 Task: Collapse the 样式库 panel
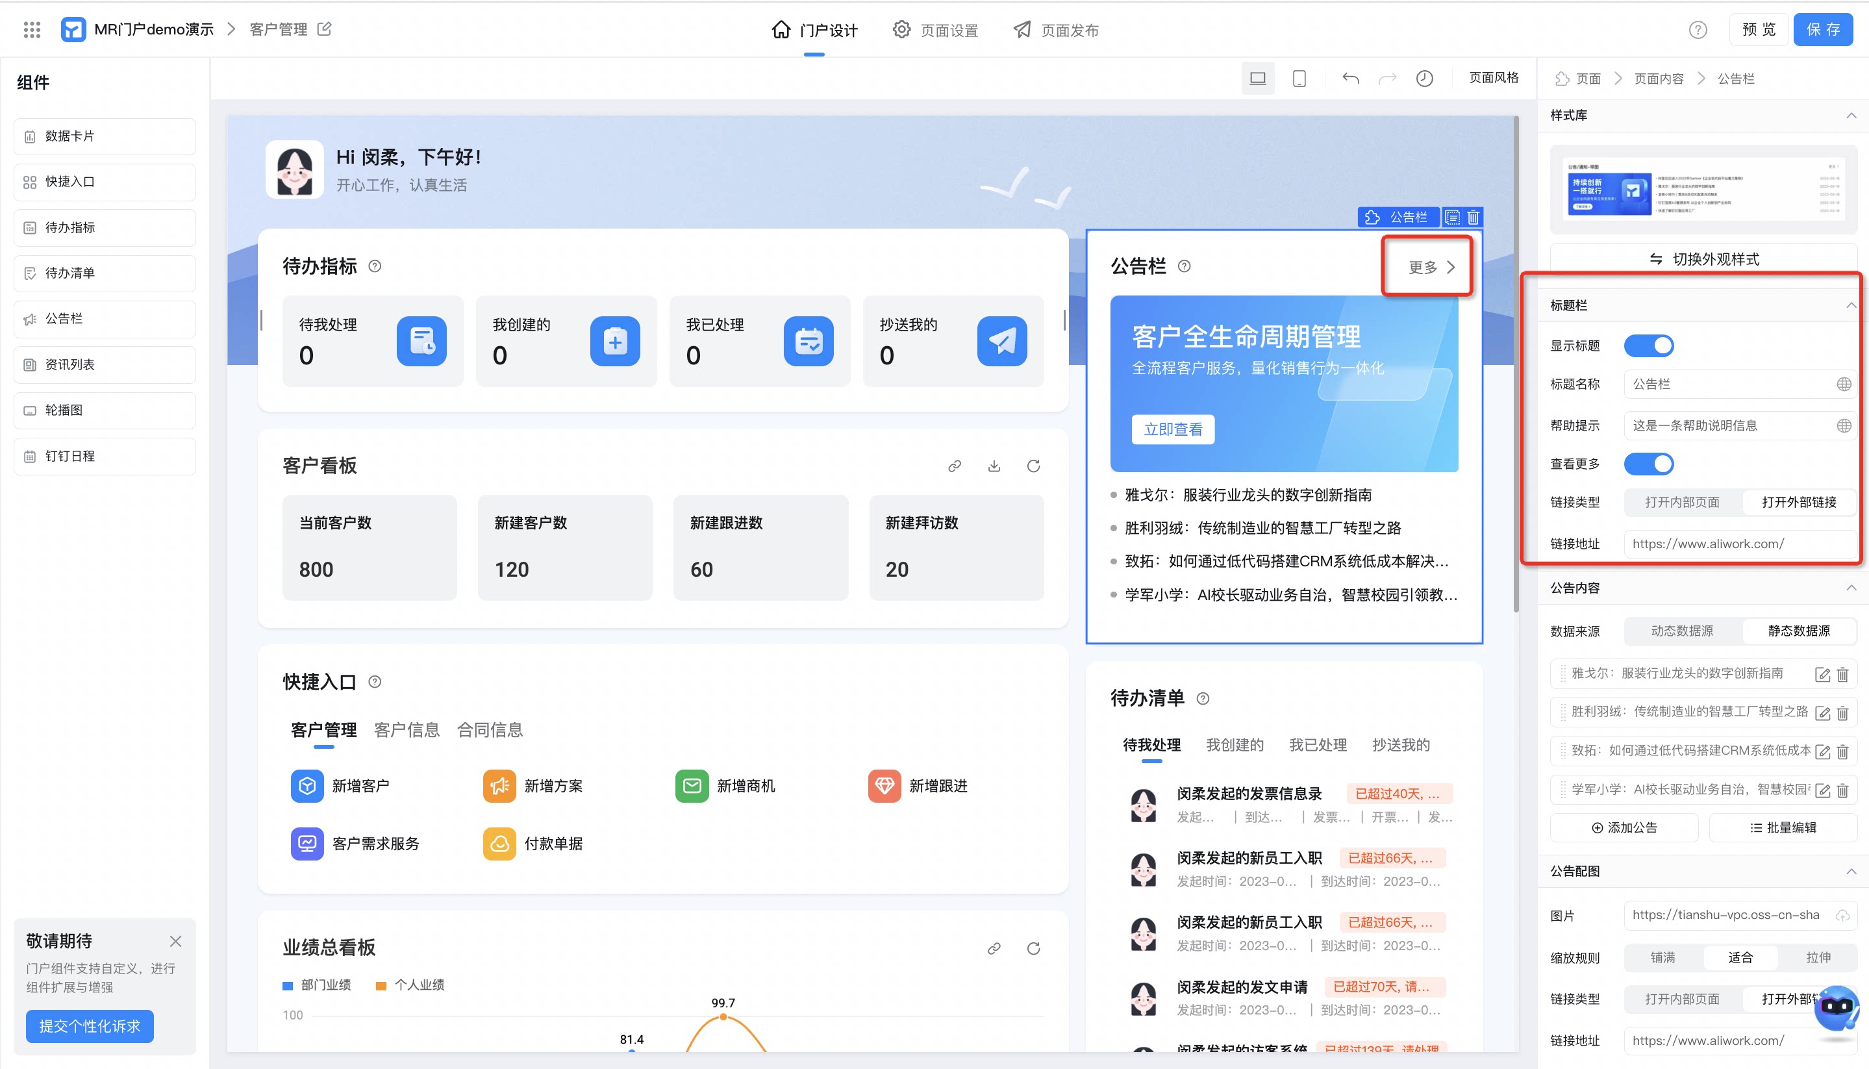point(1851,115)
